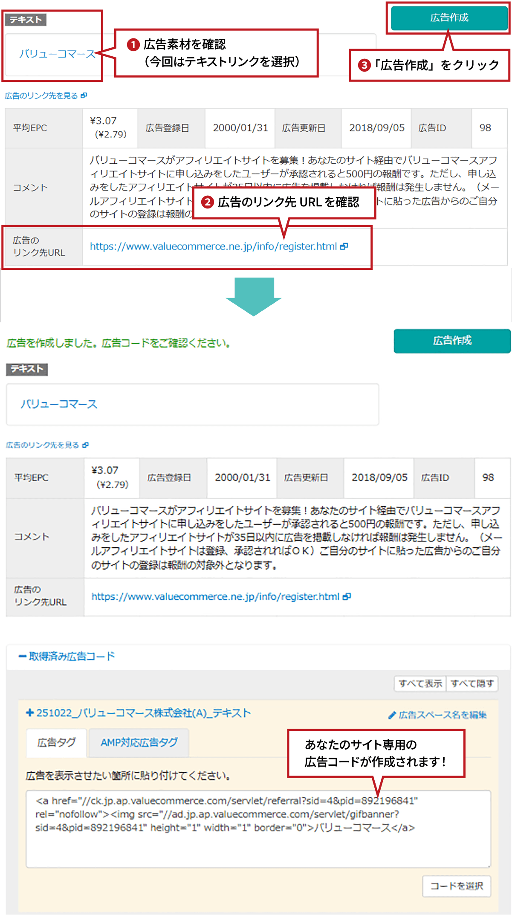Image resolution: width=512 pixels, height=915 pixels.
Task: Open バリューコマース link below the green success message
Action: [x=59, y=404]
